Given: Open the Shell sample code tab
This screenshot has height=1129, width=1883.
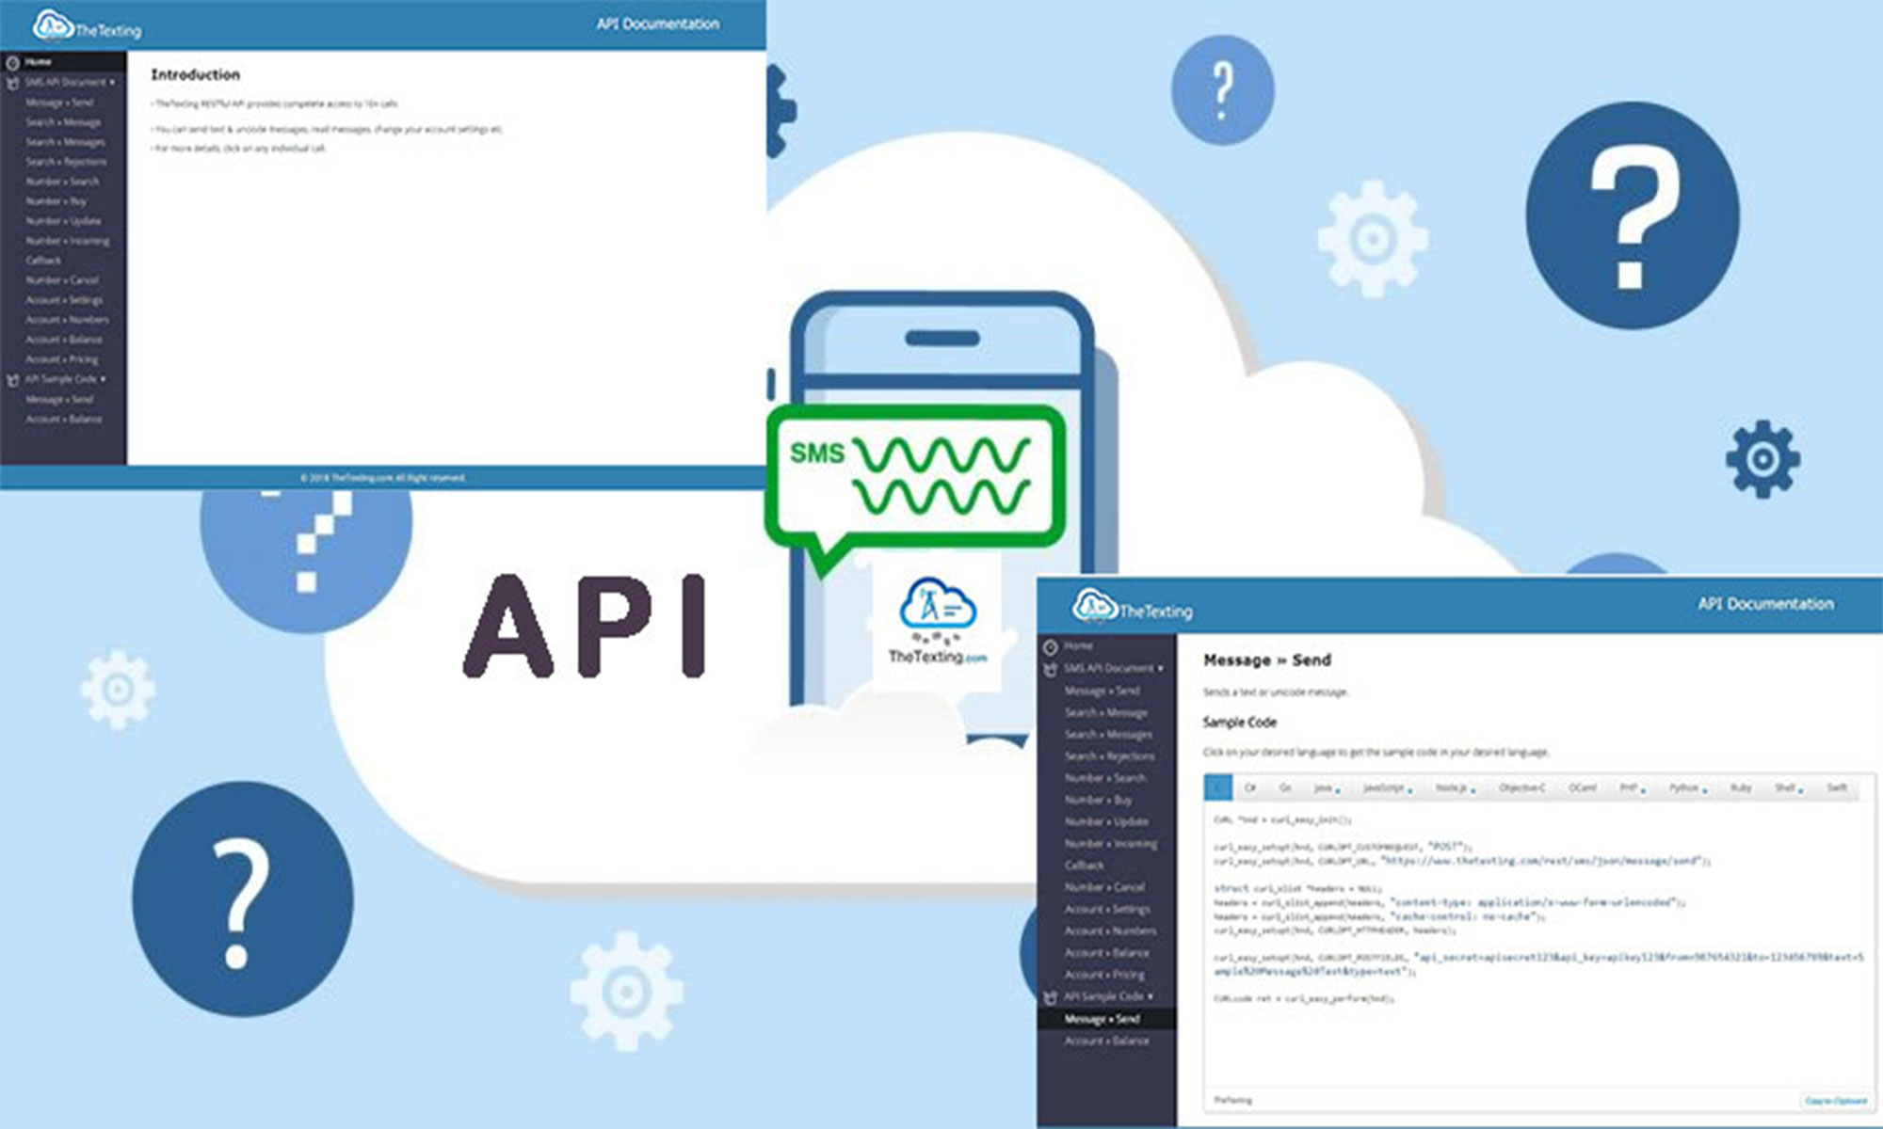Looking at the screenshot, I should pyautogui.click(x=1788, y=787).
